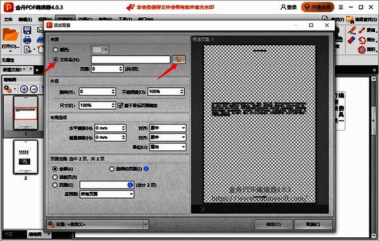Click the floppy disk save icon
379x241 pixels.
(27, 30)
